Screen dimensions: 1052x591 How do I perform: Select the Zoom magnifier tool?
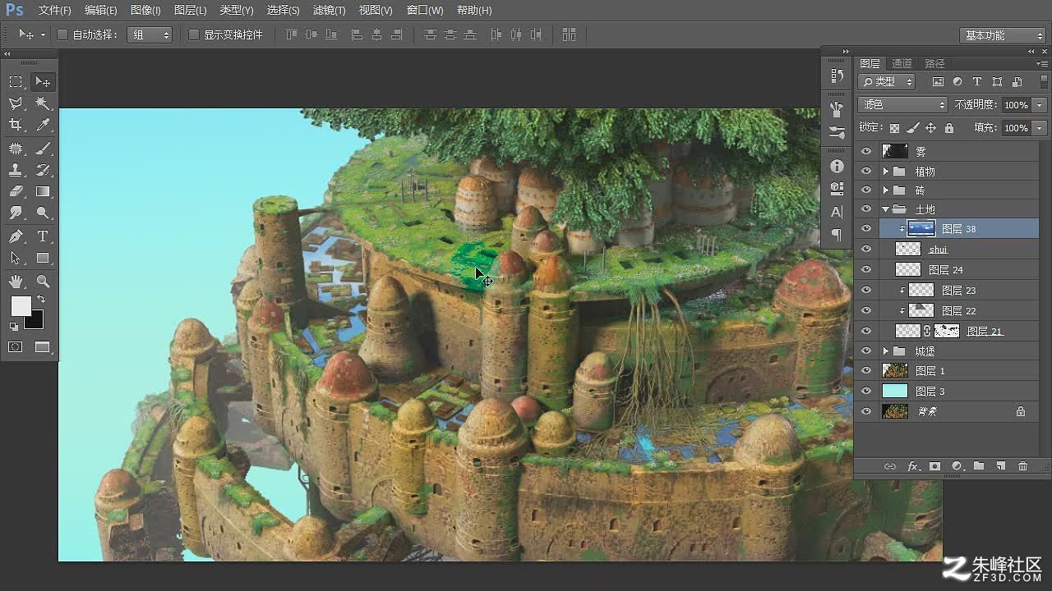tap(43, 282)
